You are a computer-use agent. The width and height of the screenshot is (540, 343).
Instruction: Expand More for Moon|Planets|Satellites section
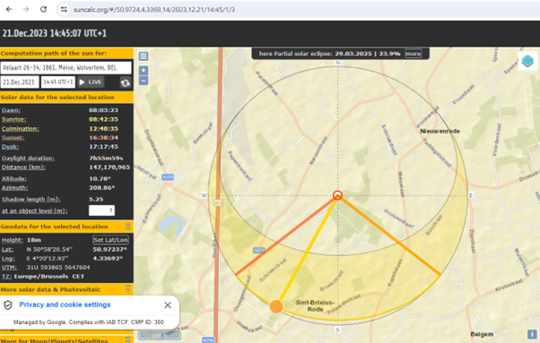[x=127, y=340]
